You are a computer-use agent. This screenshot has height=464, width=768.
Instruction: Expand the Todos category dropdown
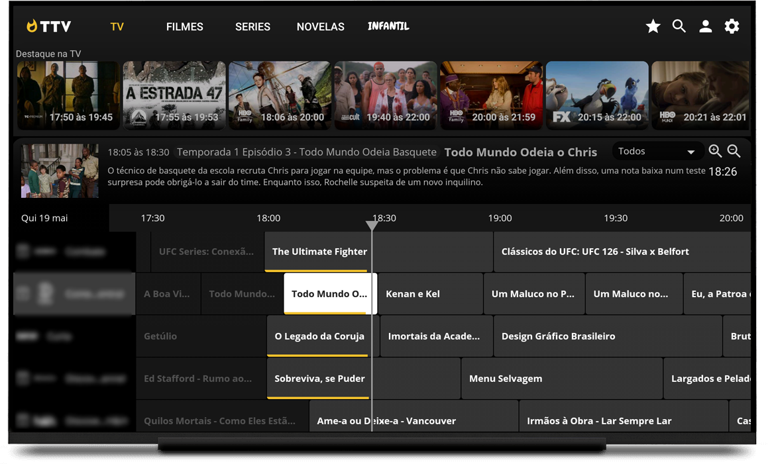656,152
